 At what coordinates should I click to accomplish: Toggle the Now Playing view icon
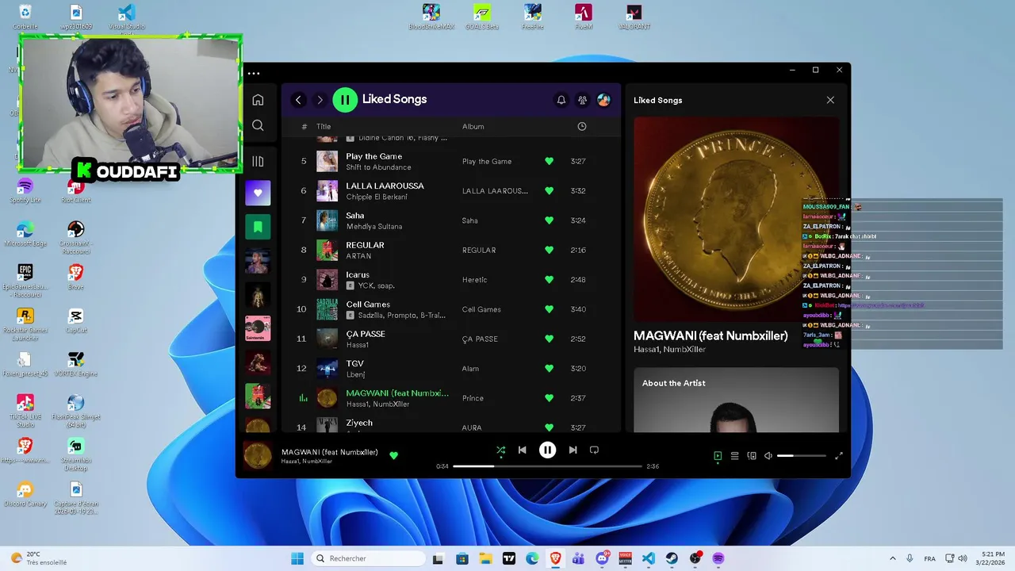click(718, 456)
